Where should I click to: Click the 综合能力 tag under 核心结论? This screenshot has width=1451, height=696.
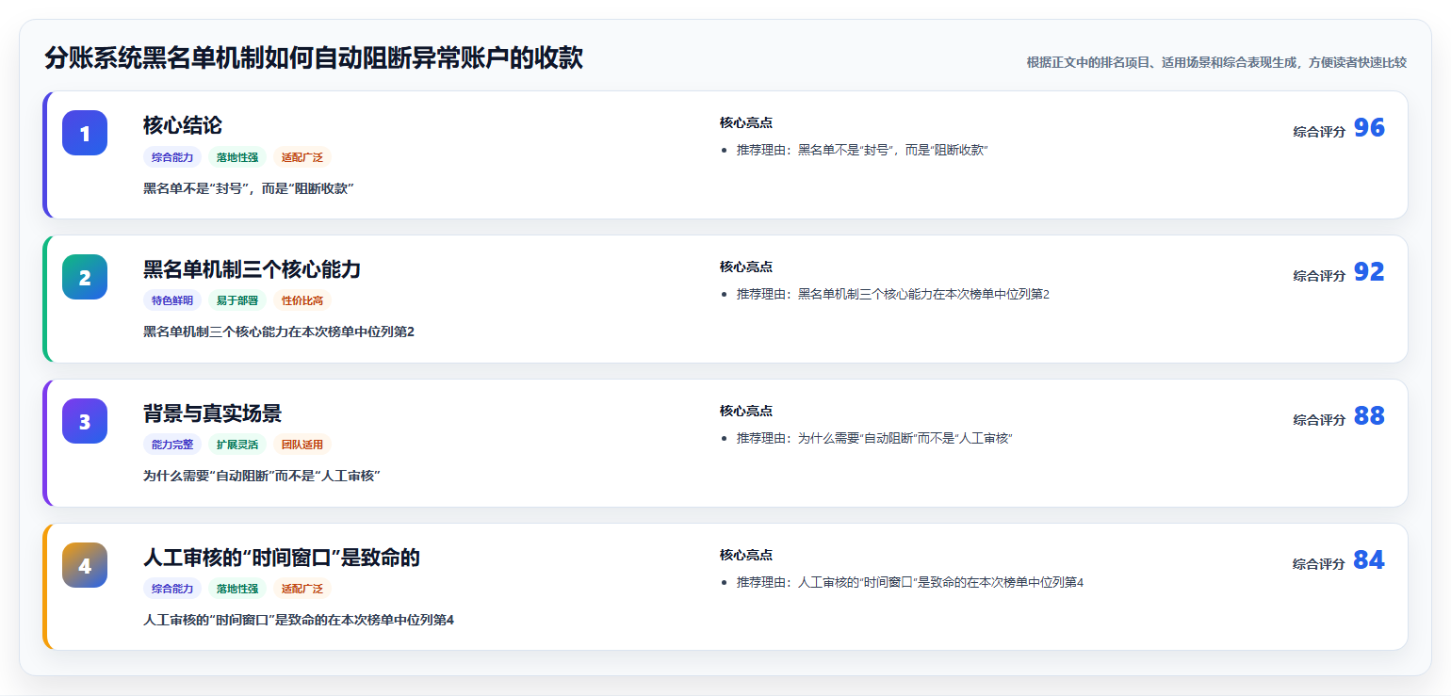coord(172,157)
